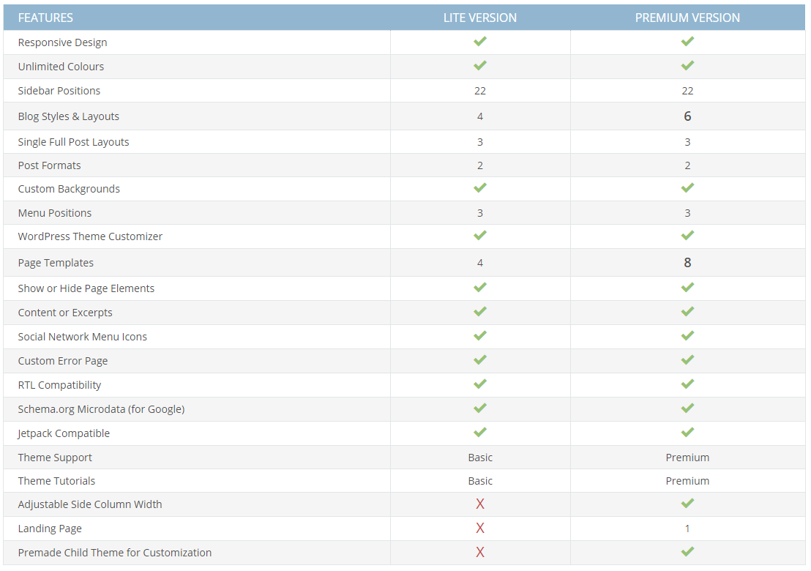
Task: Click Premium label in Theme Support row
Action: click(687, 458)
